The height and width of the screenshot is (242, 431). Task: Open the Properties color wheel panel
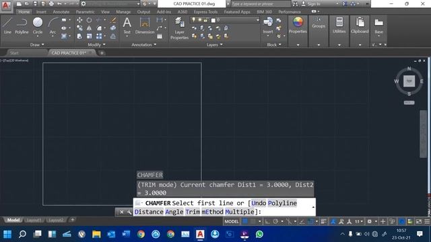click(x=298, y=22)
